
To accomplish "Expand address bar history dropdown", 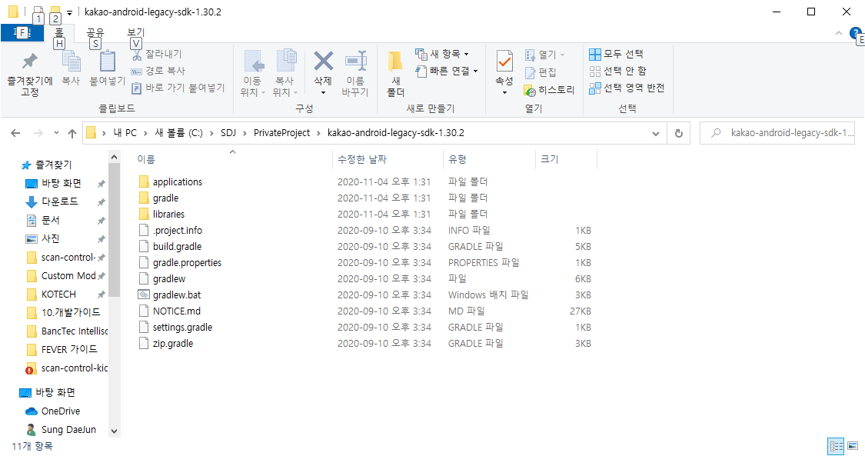I will [655, 133].
